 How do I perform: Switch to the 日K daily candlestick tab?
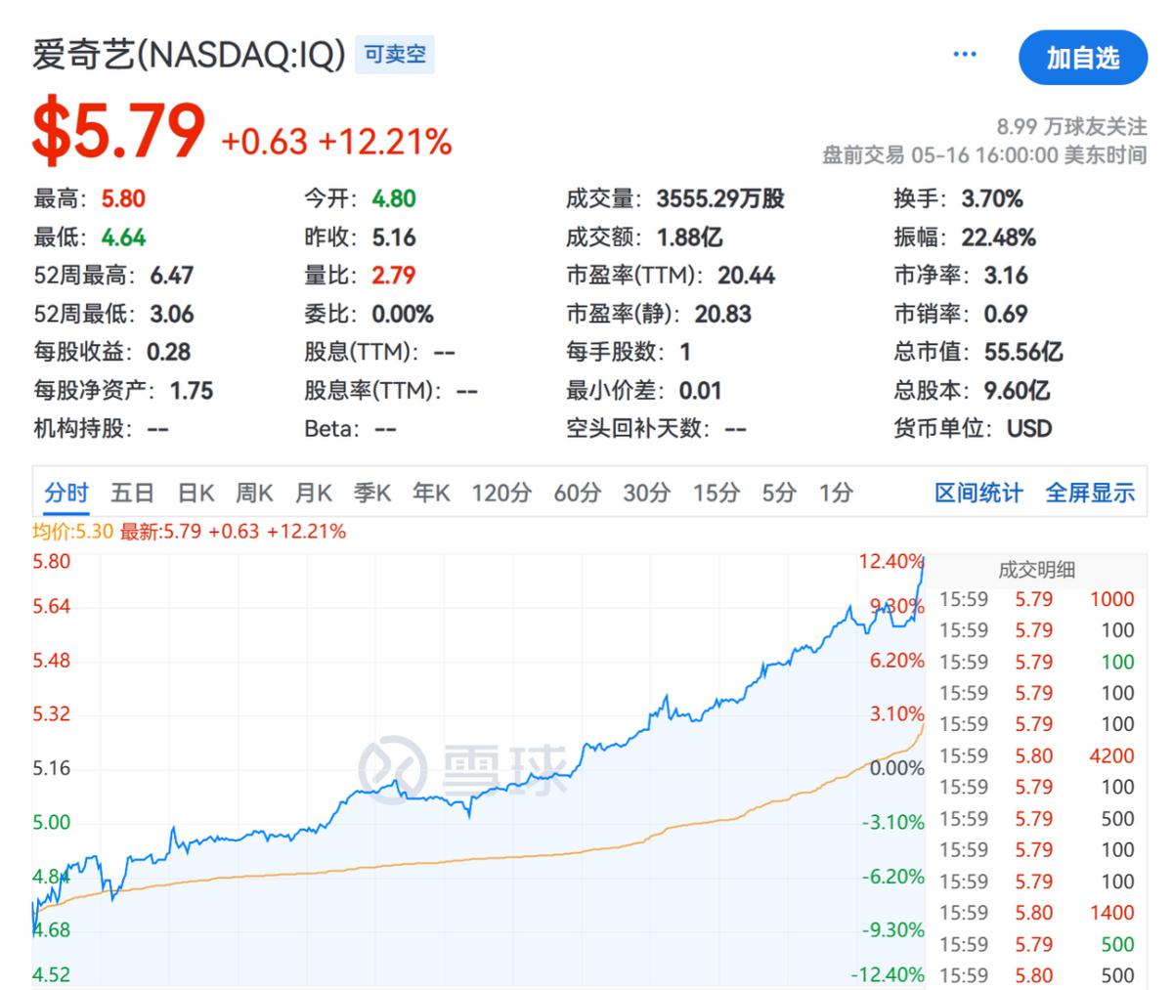coord(195,492)
